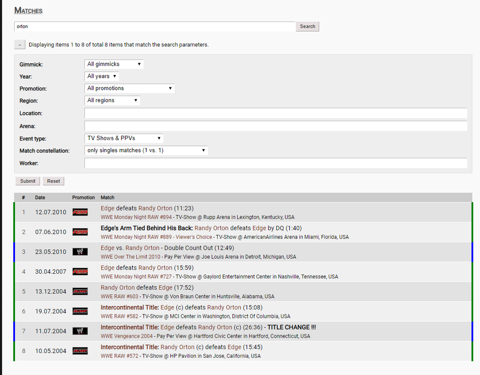Focus the search box containing orton
This screenshot has width=480, height=375.
[155, 26]
